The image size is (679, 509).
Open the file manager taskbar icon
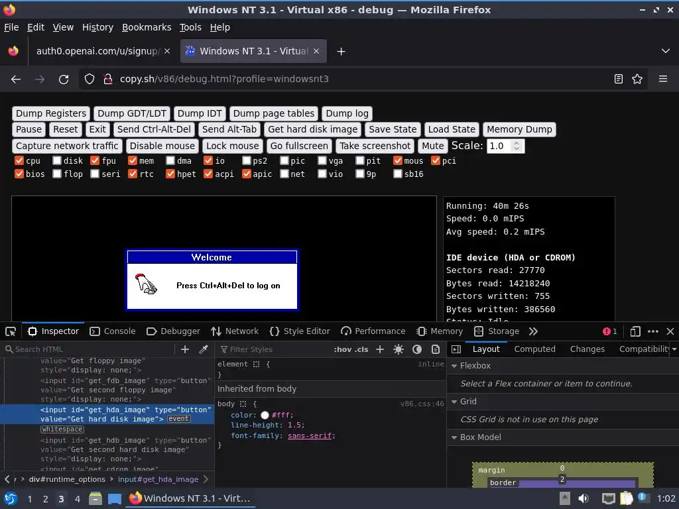(x=95, y=498)
